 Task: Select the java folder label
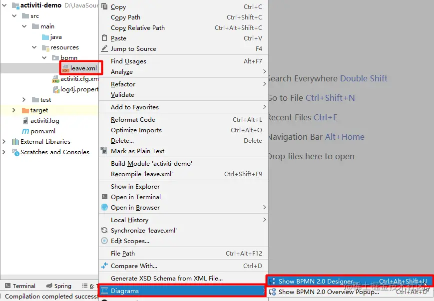coord(56,37)
